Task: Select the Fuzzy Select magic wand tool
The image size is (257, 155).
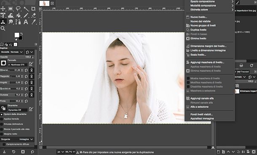Action: (26, 9)
